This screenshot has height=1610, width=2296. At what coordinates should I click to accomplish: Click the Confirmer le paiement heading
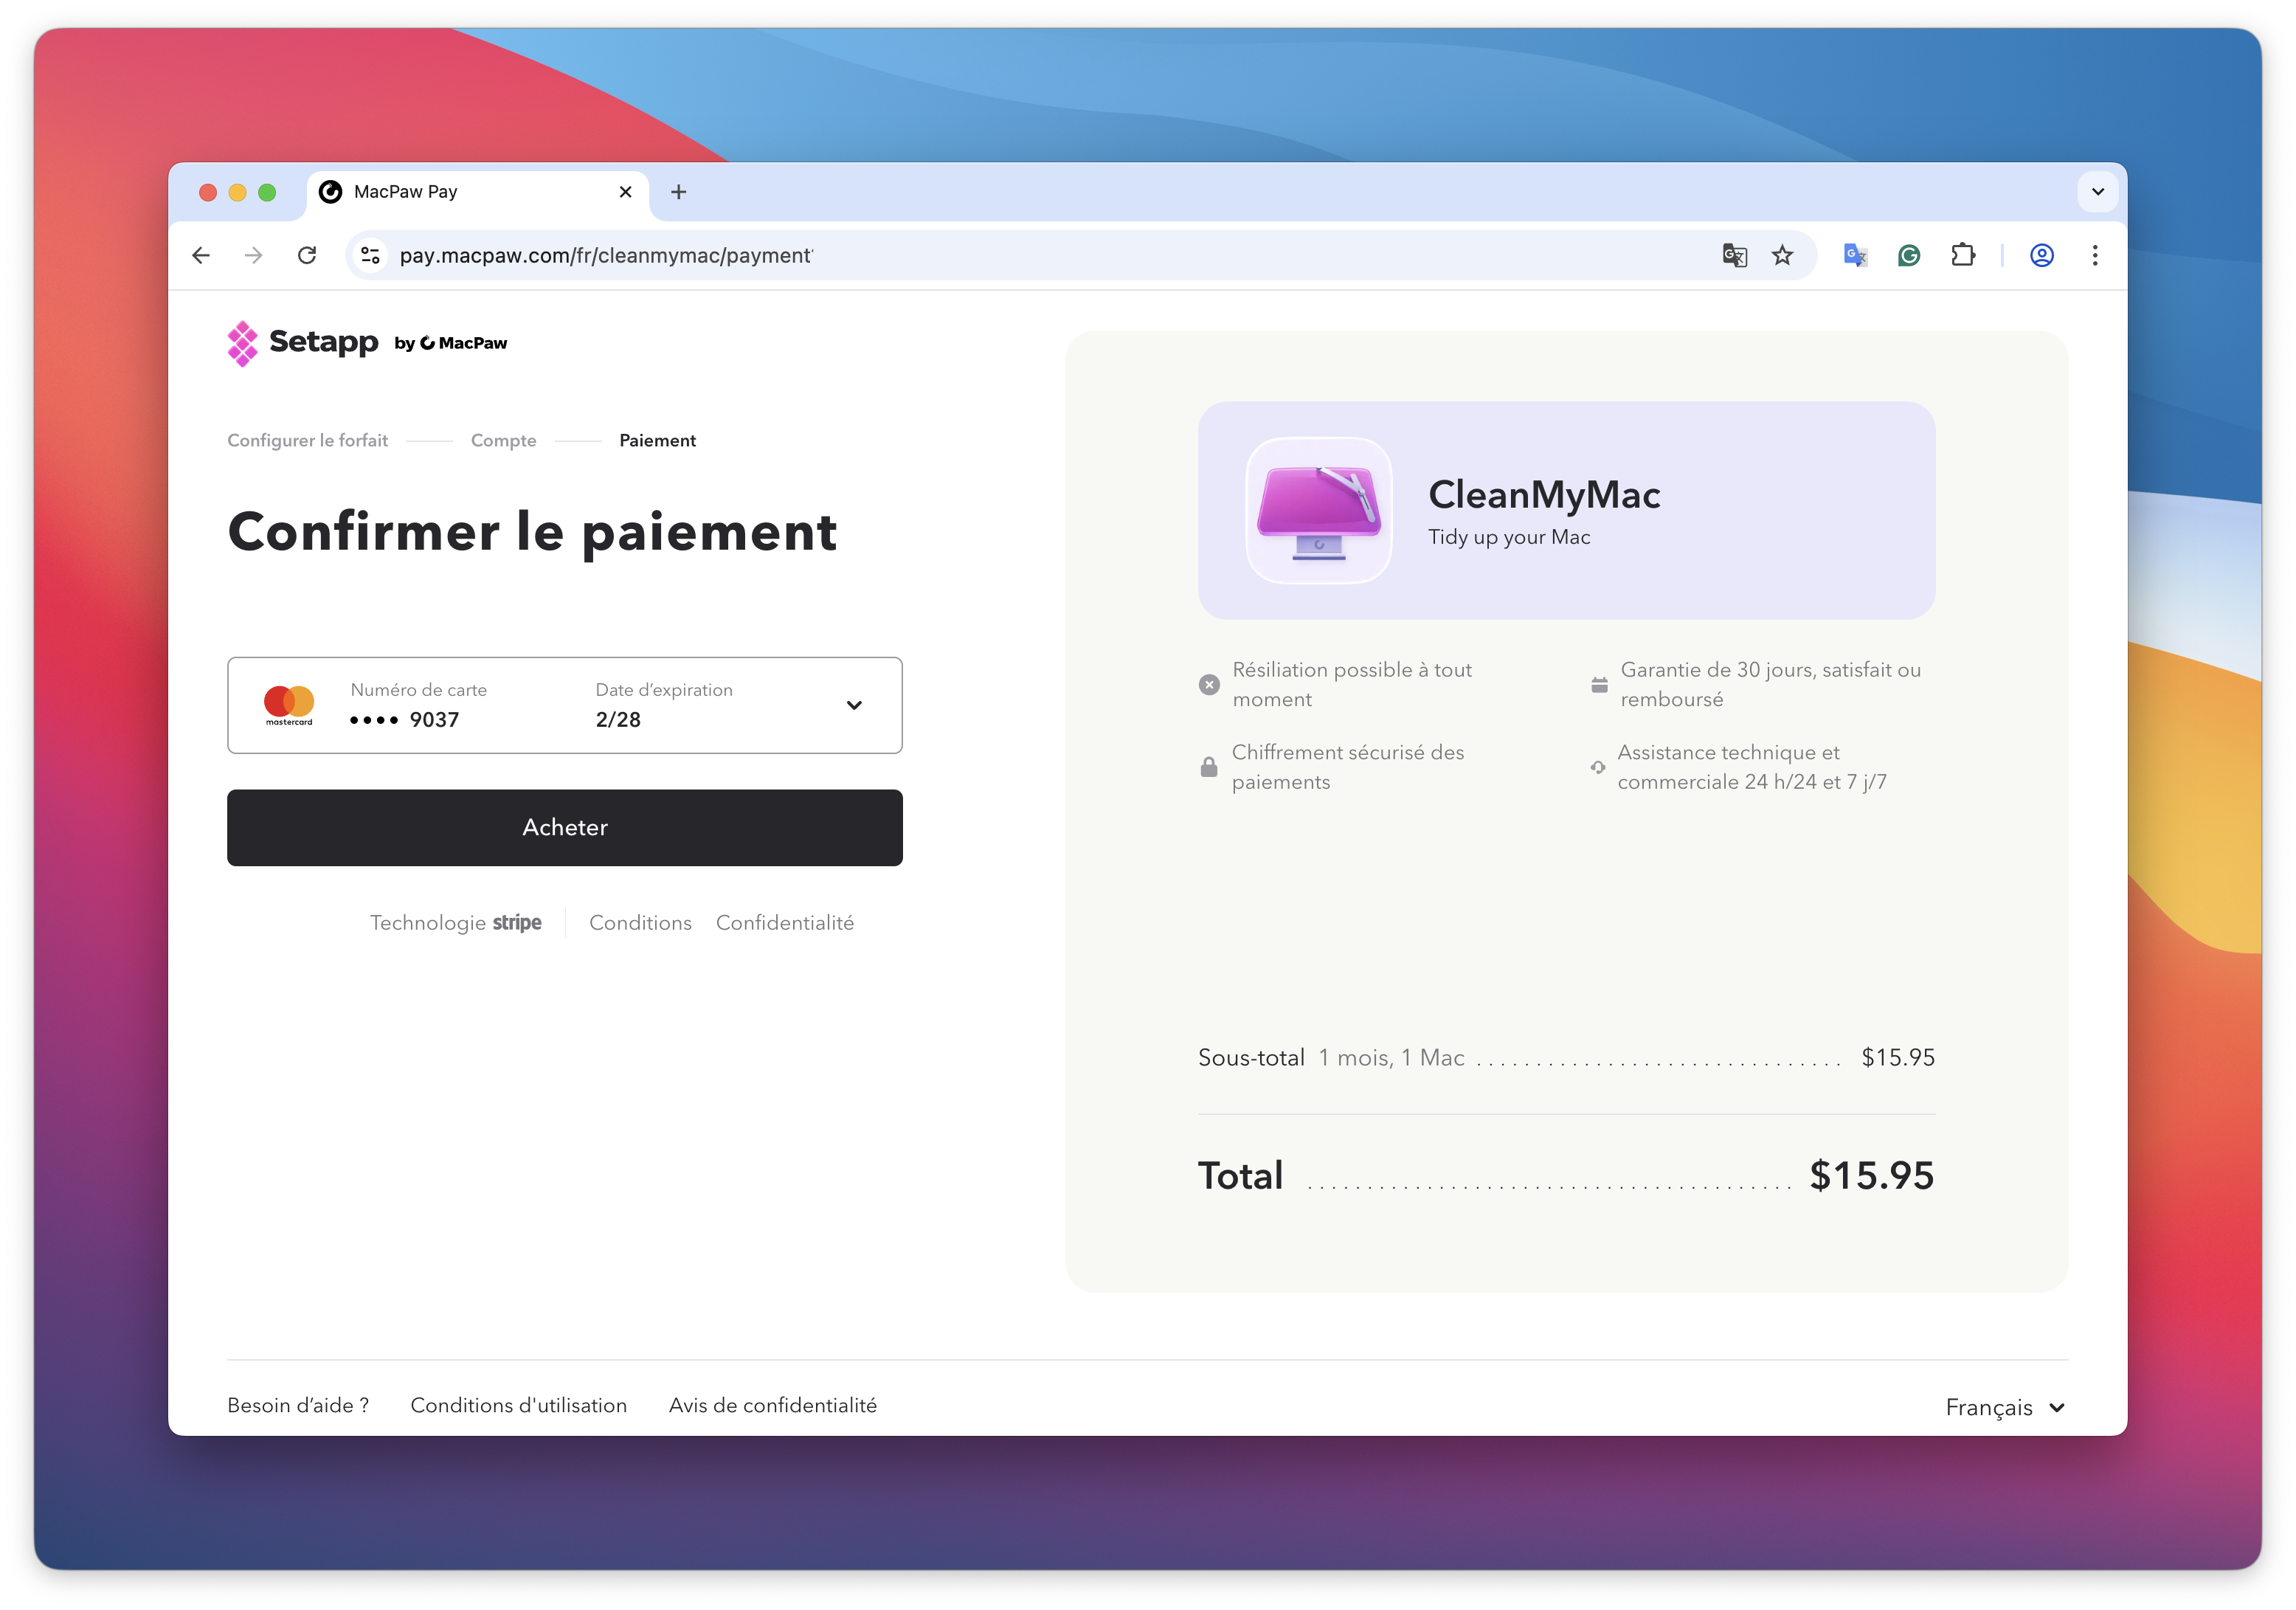tap(532, 532)
